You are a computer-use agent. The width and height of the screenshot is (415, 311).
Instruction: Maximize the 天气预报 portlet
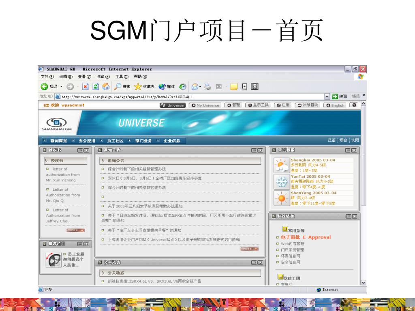(x=354, y=150)
